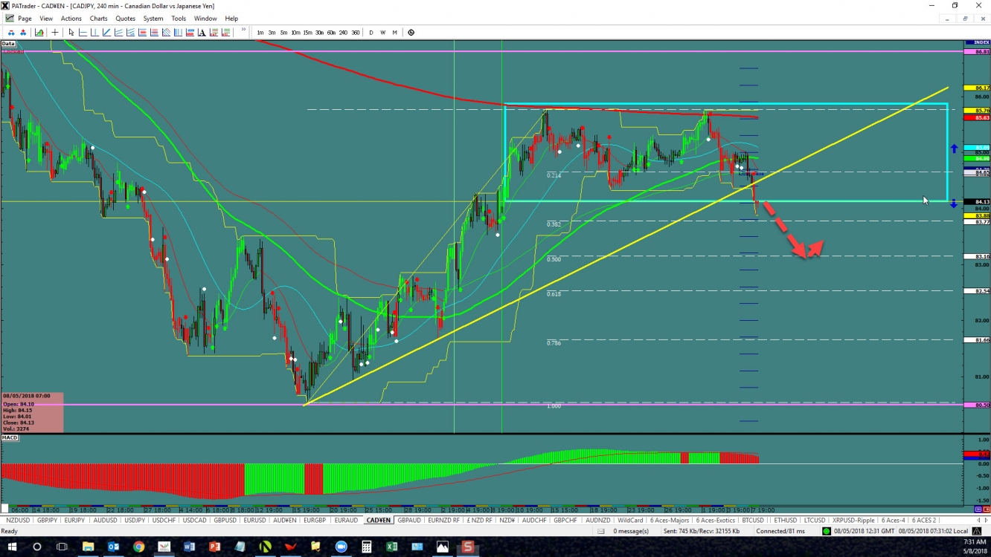
Task: Select the arrow pointer tool
Action: [71, 33]
